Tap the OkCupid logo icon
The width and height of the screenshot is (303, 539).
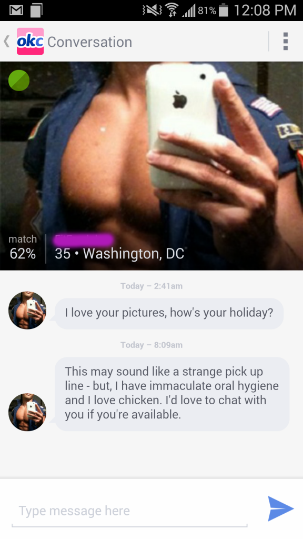point(30,42)
